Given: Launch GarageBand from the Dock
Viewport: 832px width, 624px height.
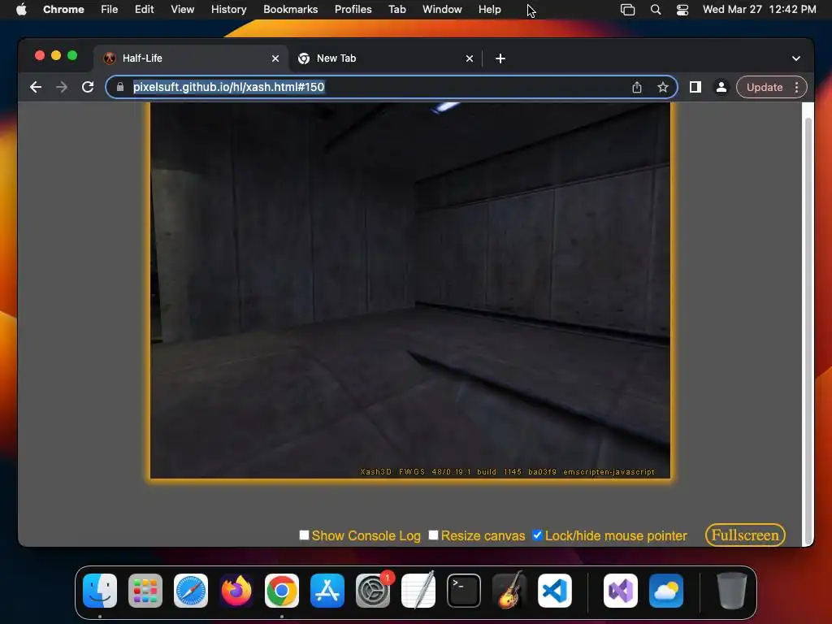Looking at the screenshot, I should coord(509,591).
